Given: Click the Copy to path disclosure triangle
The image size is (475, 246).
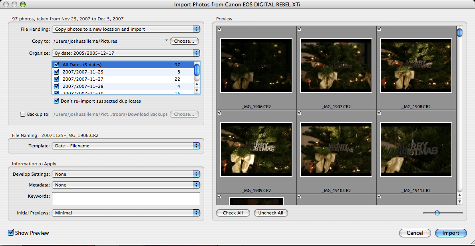Looking at the screenshot, I should (166, 40).
